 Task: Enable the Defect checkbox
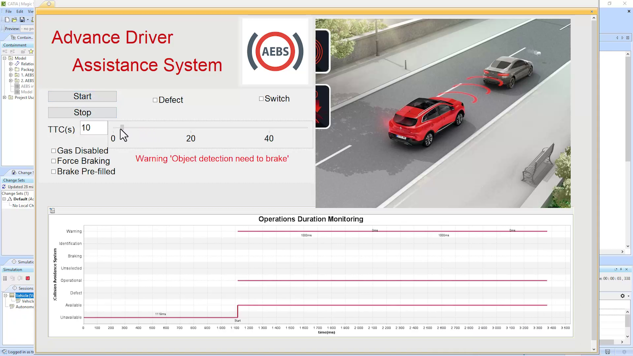(x=155, y=100)
